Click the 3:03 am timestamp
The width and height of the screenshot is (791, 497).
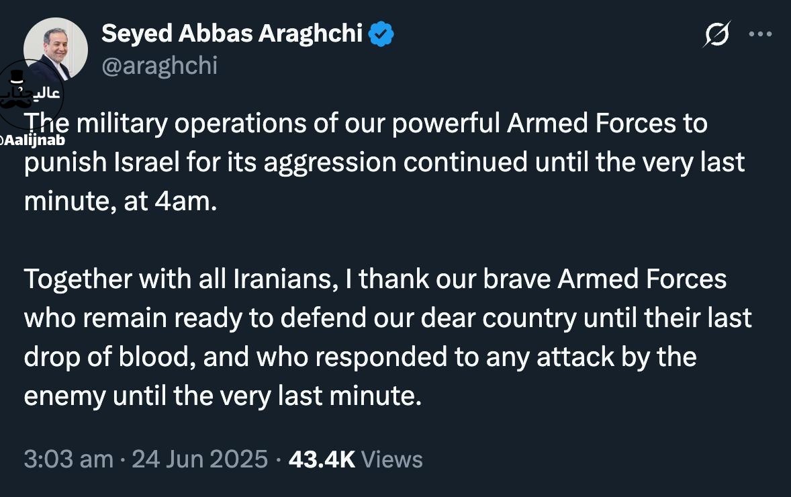[68, 459]
